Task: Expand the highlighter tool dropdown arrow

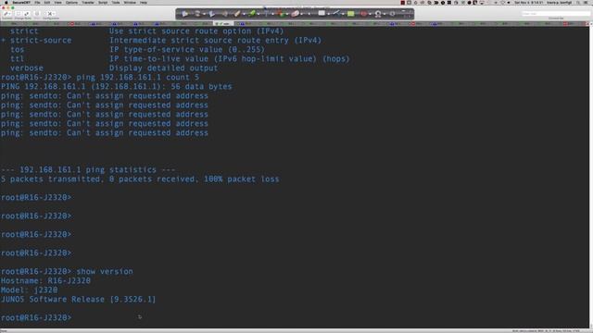Action: tap(259, 15)
